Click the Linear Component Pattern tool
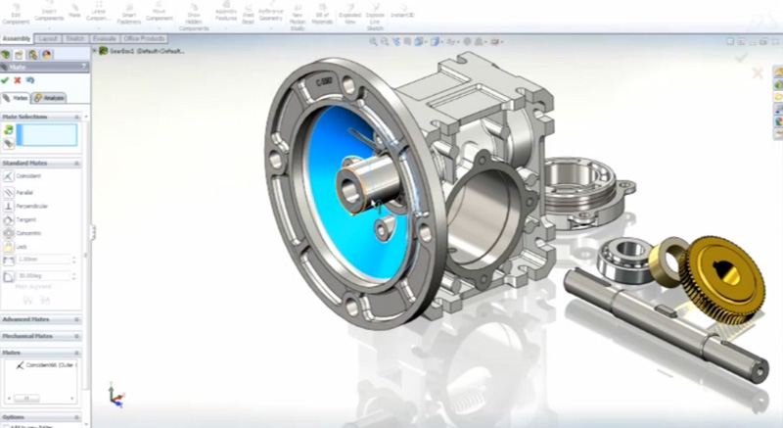Image resolution: width=783 pixels, height=428 pixels. pyautogui.click(x=99, y=13)
